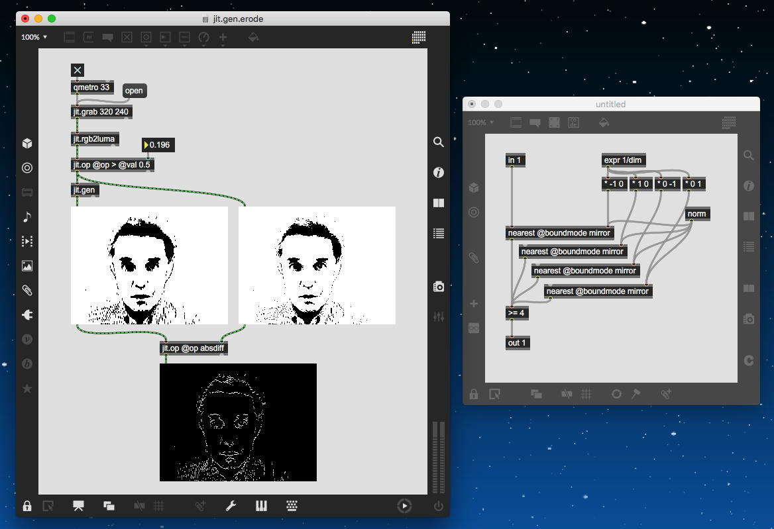774x529 pixels.
Task: Toggle presentation mode in jit.gen.erode bottom toolbar
Action: (x=78, y=506)
